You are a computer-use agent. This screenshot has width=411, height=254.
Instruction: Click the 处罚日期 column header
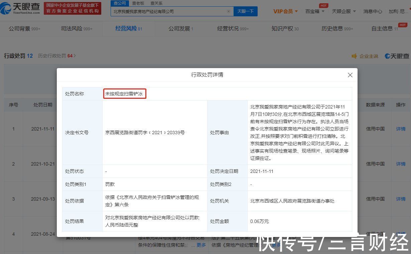point(43,105)
